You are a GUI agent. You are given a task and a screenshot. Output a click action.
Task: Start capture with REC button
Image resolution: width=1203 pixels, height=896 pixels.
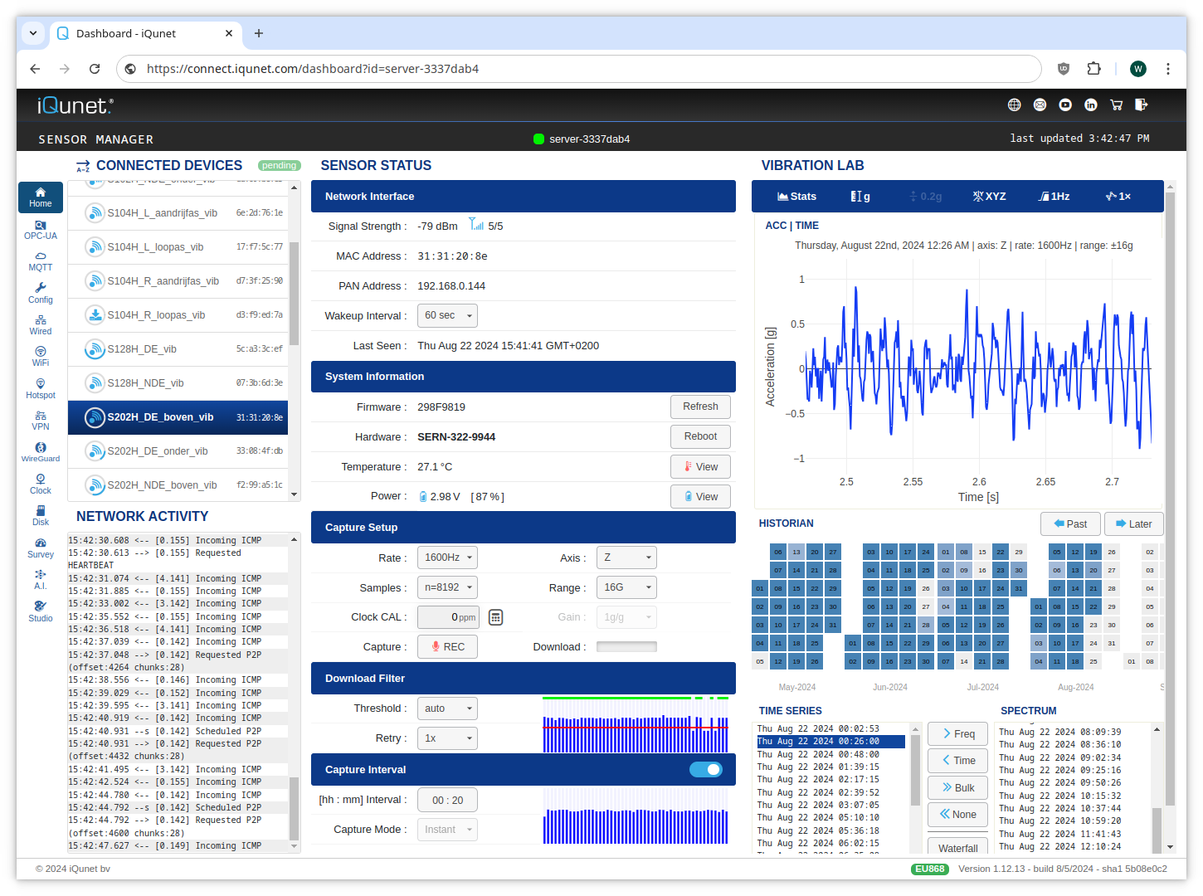point(447,647)
